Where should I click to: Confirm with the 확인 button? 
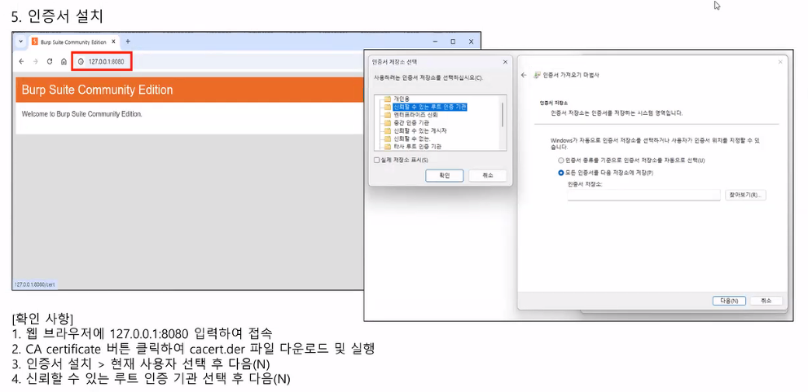(x=444, y=175)
